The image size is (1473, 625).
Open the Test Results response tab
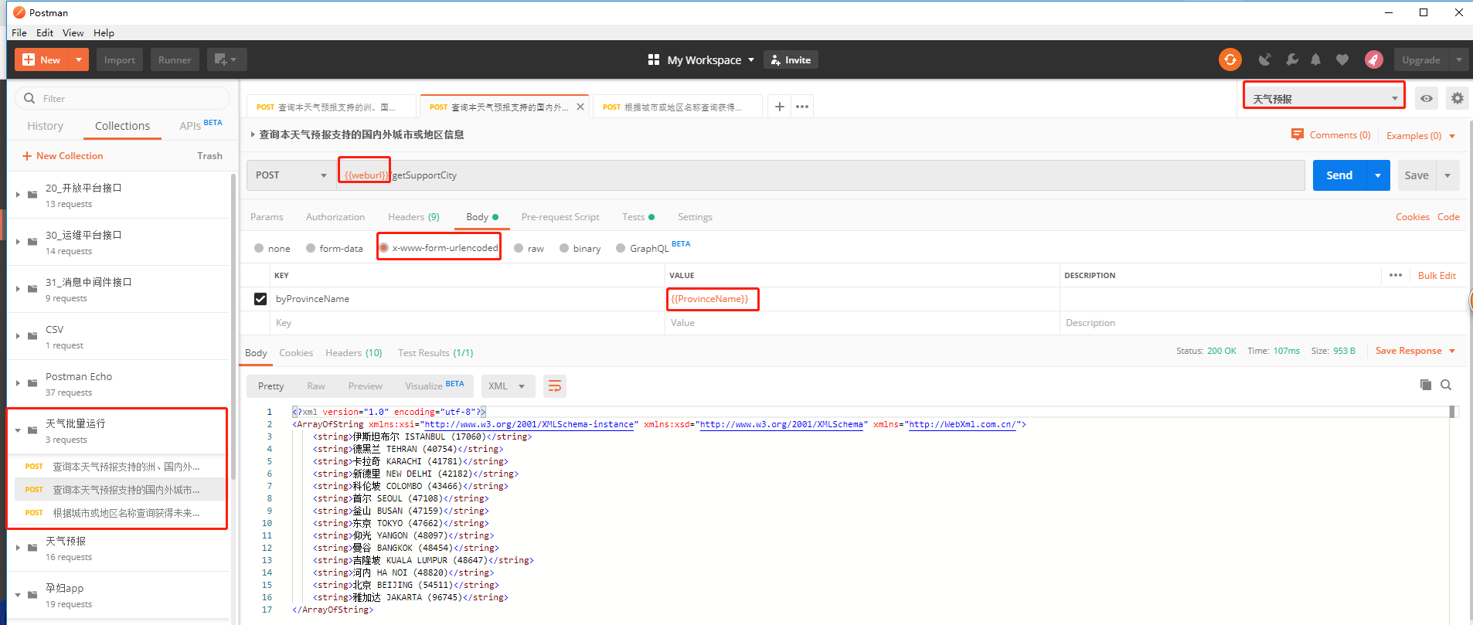point(436,353)
